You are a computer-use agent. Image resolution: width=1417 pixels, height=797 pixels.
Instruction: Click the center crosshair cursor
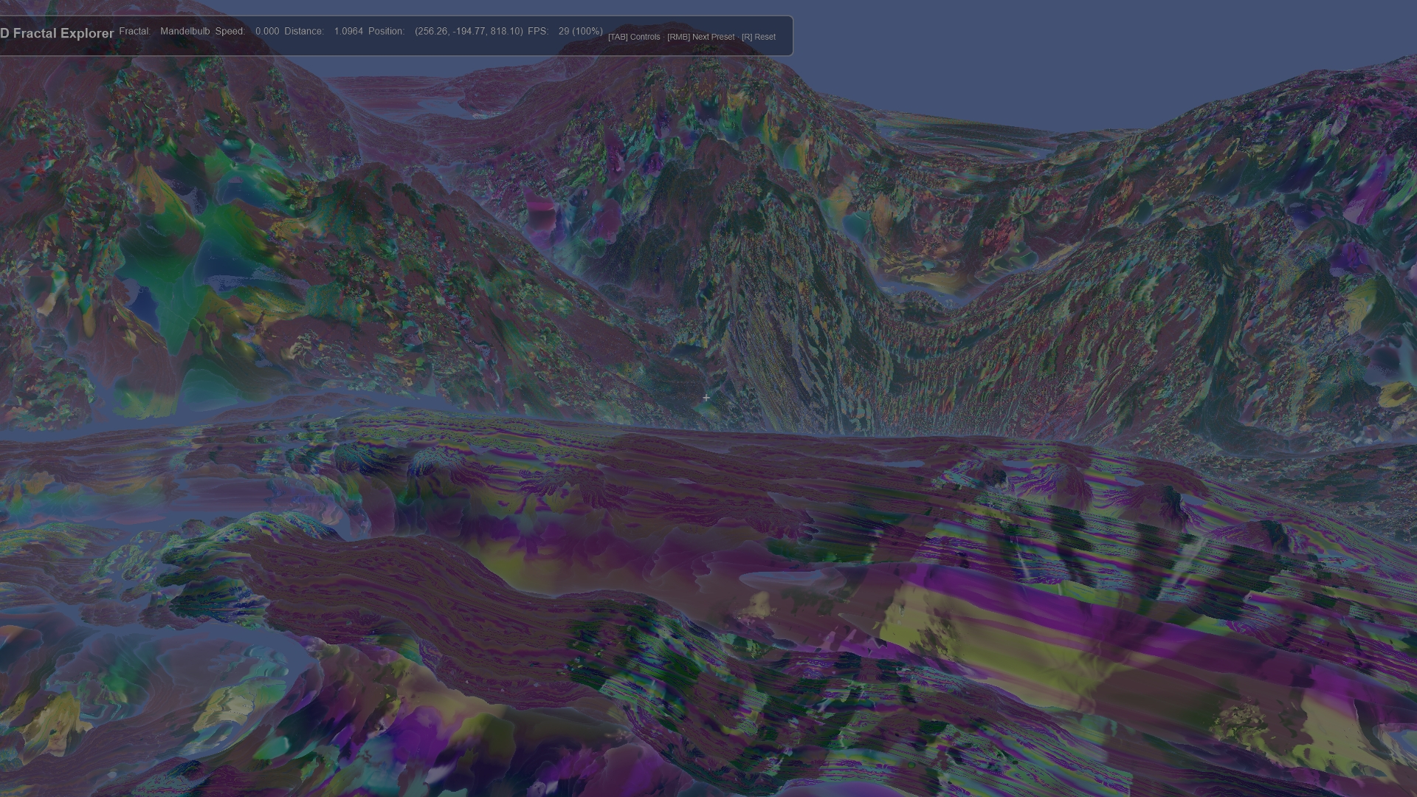click(x=706, y=398)
